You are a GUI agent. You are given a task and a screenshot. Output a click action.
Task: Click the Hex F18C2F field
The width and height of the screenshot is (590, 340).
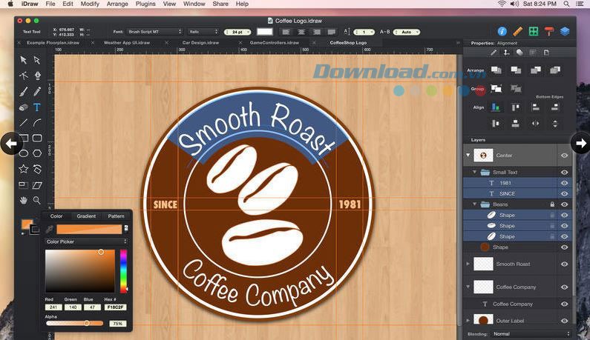(x=115, y=307)
